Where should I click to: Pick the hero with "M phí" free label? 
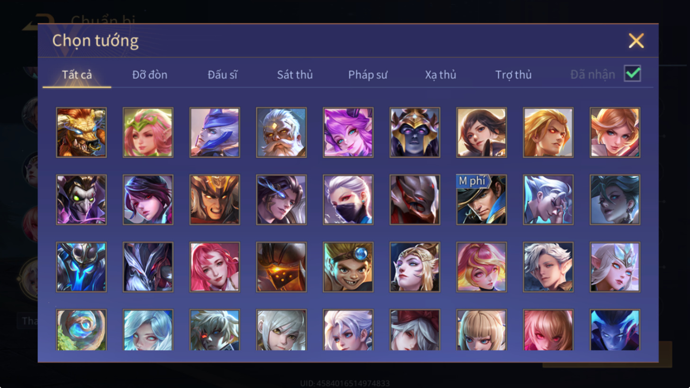(481, 199)
